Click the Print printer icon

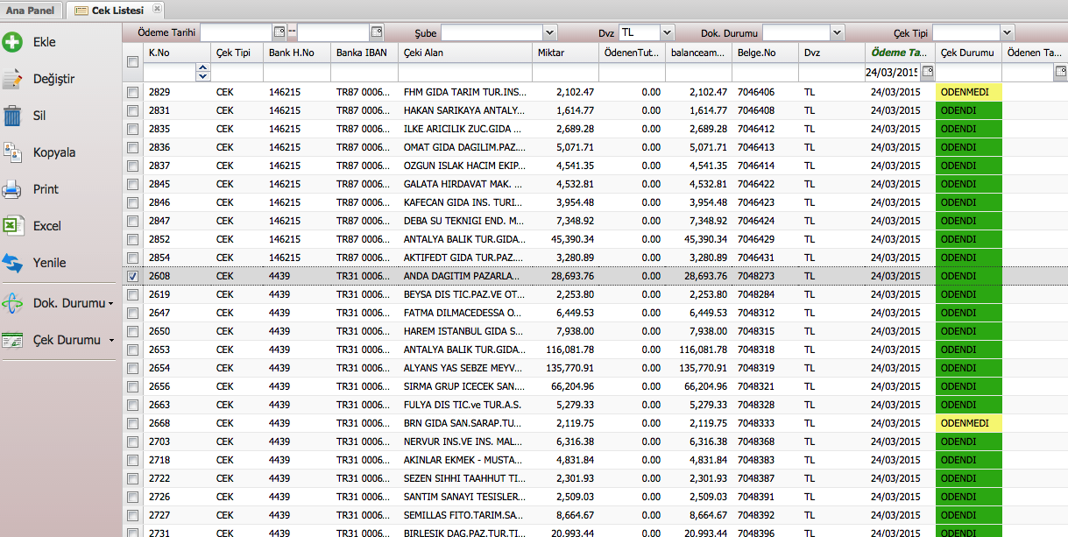[x=12, y=189]
